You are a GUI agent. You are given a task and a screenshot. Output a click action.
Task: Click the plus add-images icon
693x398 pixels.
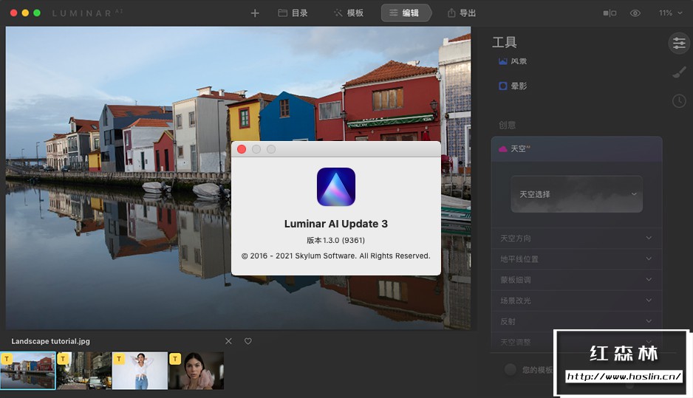point(255,13)
